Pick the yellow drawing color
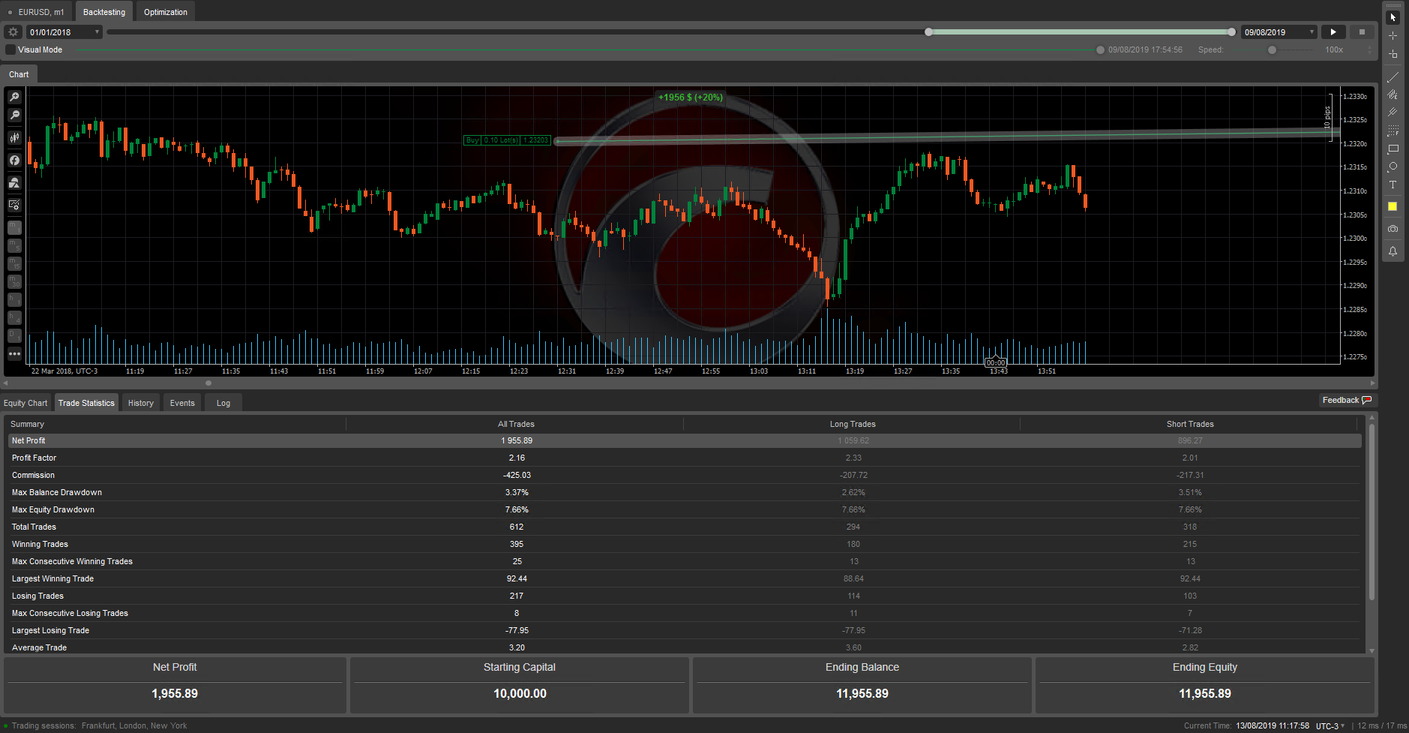 pyautogui.click(x=1393, y=206)
